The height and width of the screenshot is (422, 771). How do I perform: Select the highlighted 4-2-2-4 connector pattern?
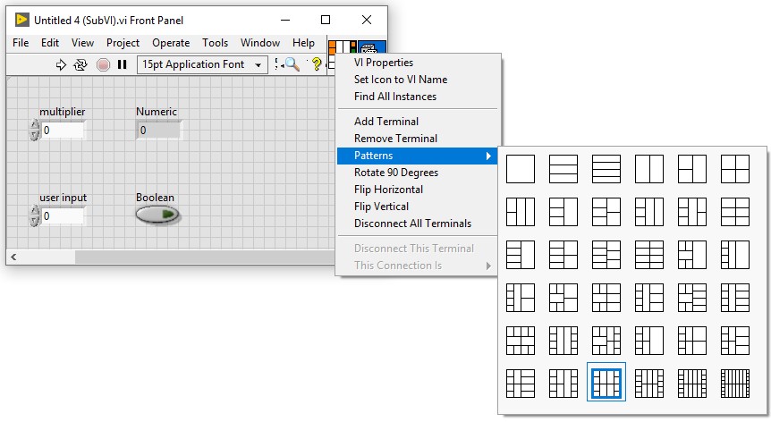(x=606, y=383)
